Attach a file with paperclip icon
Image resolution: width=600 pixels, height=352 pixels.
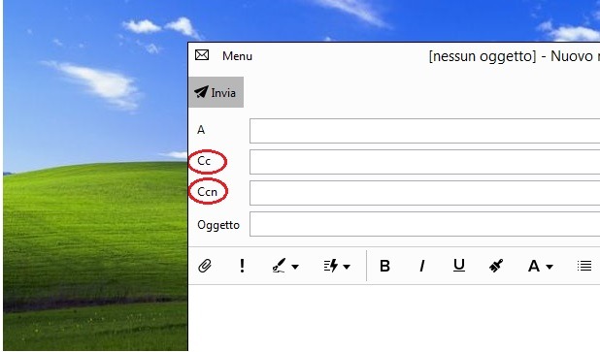[x=205, y=266]
